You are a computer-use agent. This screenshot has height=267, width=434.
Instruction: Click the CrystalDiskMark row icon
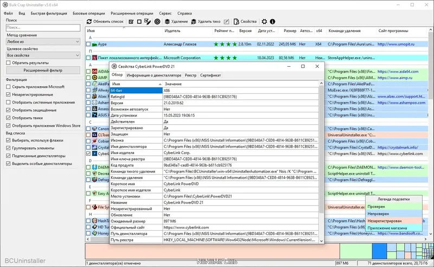point(94,148)
